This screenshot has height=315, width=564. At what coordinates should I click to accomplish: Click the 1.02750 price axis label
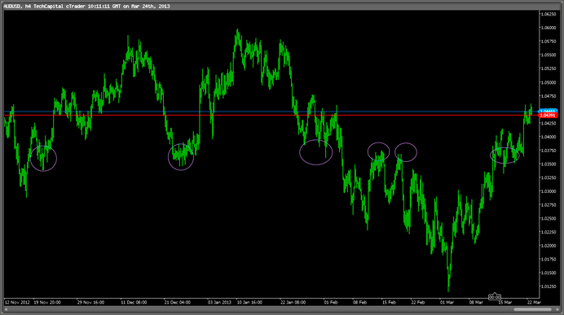(549, 205)
